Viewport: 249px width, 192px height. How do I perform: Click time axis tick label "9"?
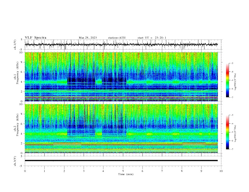201,171
